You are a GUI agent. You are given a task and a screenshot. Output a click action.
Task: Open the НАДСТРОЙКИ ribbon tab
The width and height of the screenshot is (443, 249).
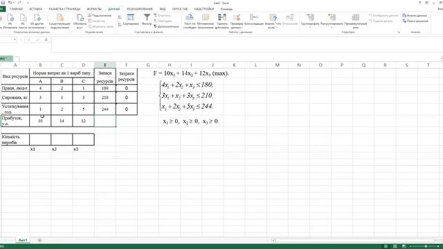click(x=204, y=9)
